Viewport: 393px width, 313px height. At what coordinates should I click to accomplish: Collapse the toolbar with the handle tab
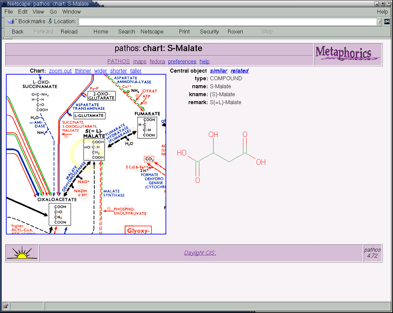(x=7, y=38)
